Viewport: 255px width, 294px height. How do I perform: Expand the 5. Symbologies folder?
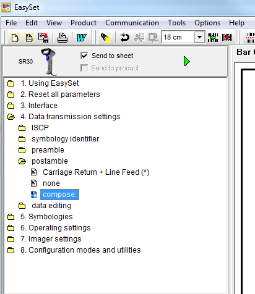click(11, 217)
